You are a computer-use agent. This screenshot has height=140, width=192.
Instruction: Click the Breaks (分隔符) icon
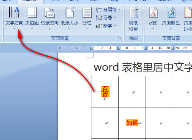tap(99, 10)
